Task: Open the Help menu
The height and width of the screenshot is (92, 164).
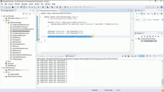Action: tap(54, 4)
